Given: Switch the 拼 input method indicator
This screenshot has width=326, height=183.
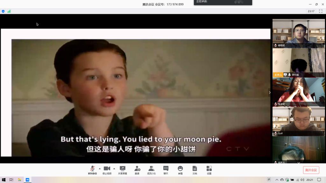Looking at the screenshot, I should pos(269,180).
